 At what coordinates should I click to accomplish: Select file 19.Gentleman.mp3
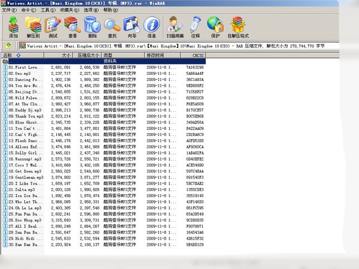pyautogui.click(x=104, y=177)
